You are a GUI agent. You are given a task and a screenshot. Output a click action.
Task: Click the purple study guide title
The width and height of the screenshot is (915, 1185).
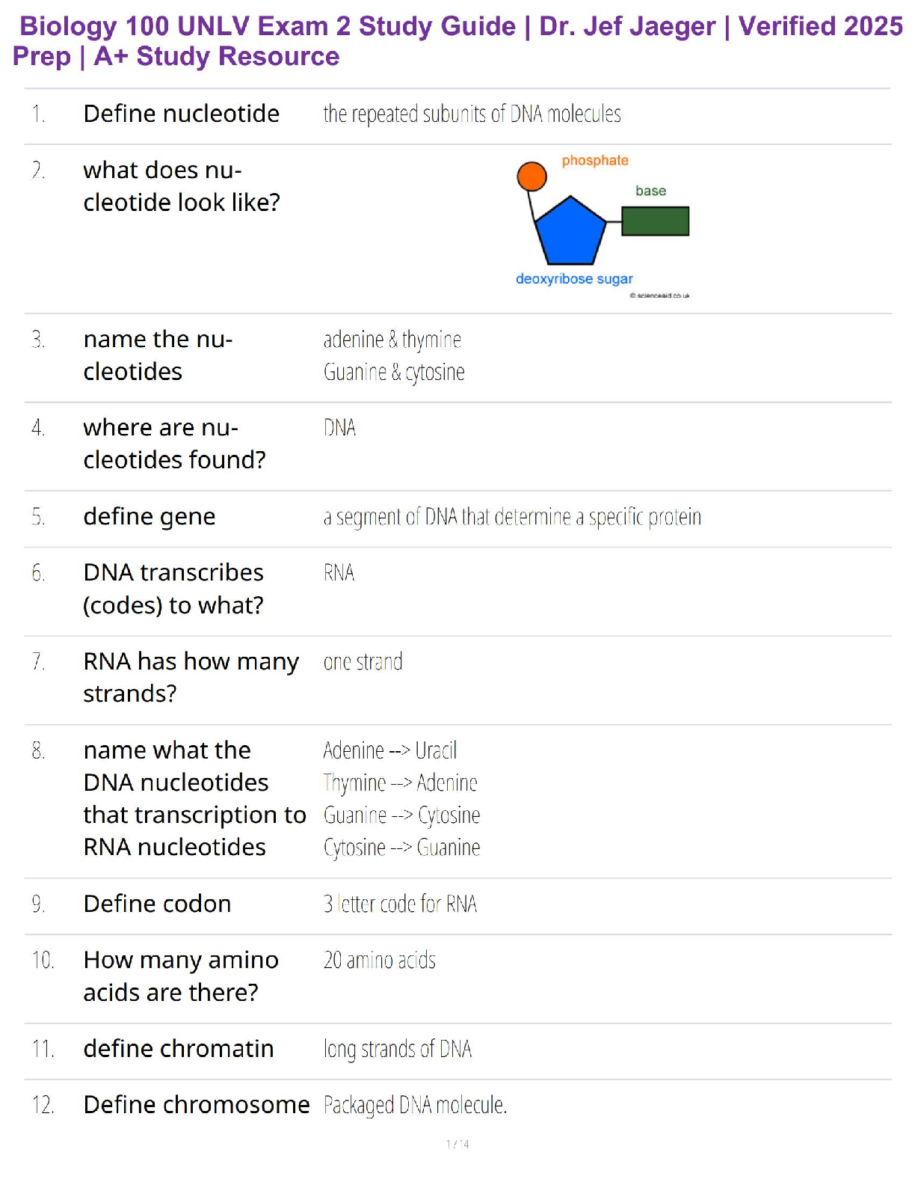point(457,41)
